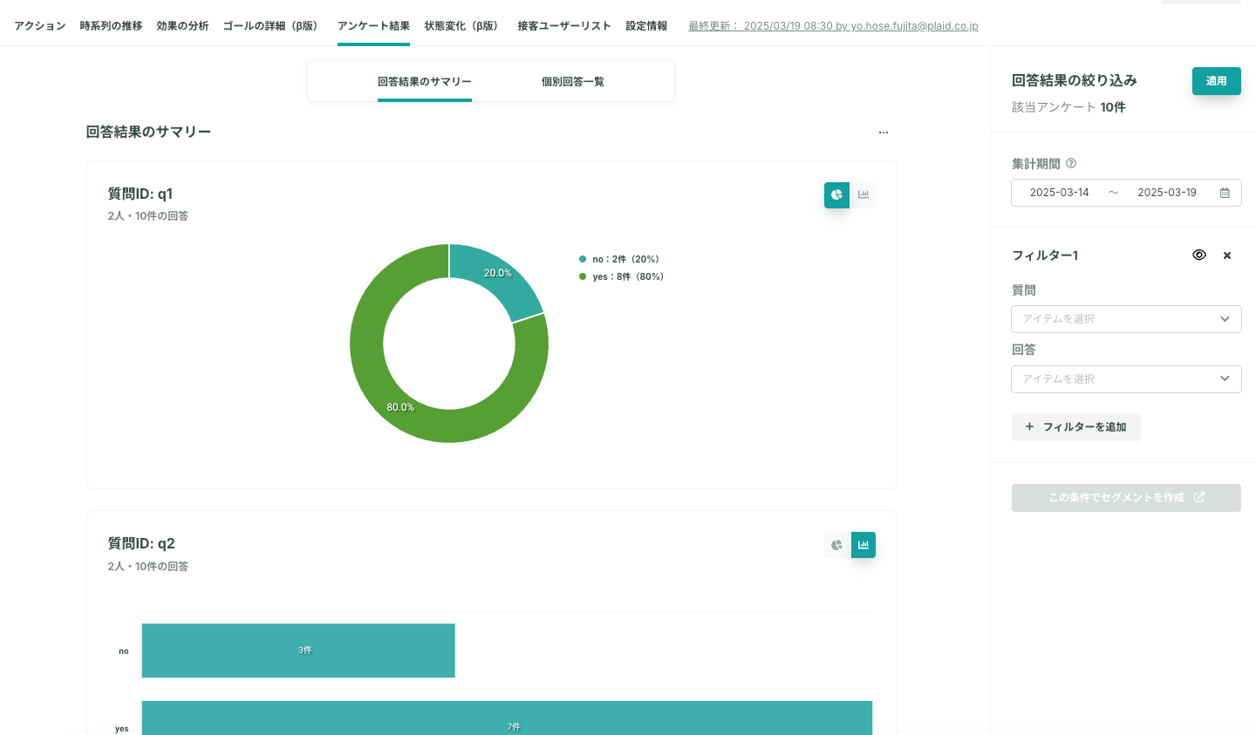This screenshot has width=1256, height=735.
Task: Click フィルターを追加 button
Action: coord(1076,427)
